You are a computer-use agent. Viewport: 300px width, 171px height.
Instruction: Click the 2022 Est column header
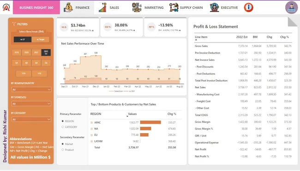point(242,37)
